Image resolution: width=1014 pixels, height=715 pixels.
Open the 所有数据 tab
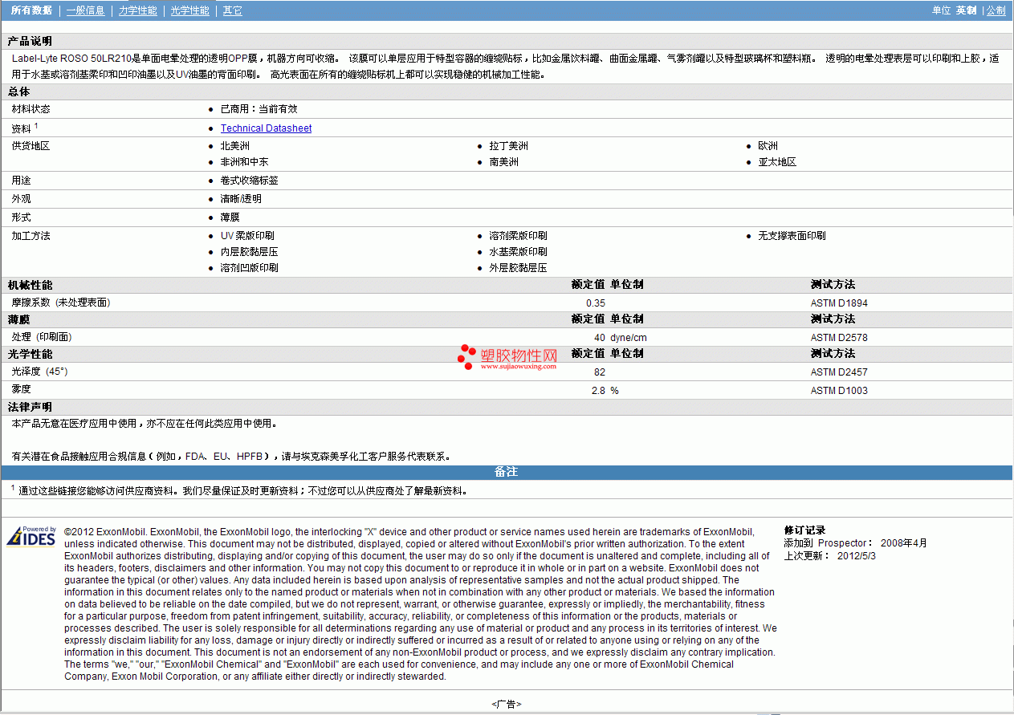tap(32, 10)
